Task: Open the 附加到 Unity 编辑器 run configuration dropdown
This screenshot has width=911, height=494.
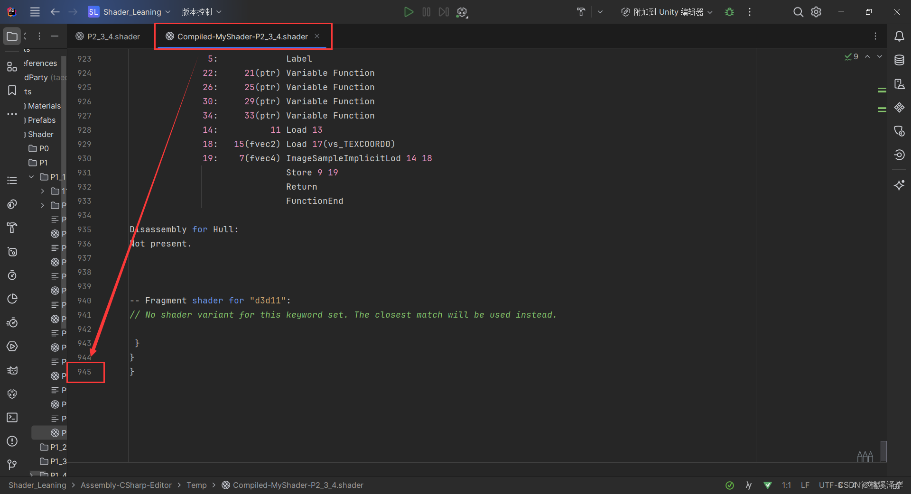Action: tap(667, 12)
